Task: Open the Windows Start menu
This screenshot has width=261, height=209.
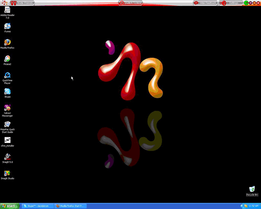Action: point(10,206)
